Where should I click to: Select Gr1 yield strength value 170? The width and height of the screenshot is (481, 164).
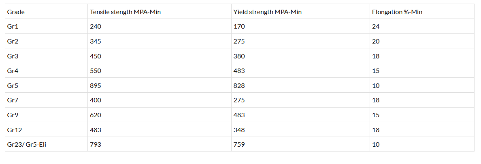point(239,27)
